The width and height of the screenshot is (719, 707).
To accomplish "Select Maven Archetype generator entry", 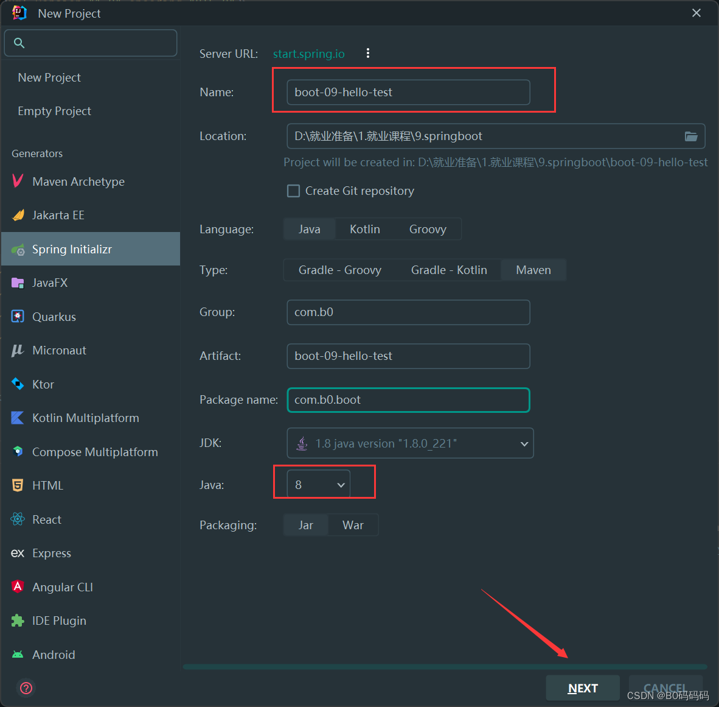I will pyautogui.click(x=91, y=181).
